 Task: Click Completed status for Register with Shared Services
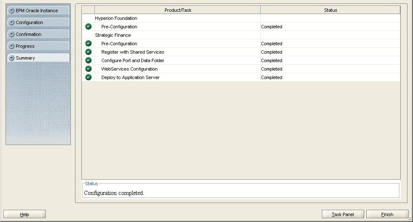(271, 52)
